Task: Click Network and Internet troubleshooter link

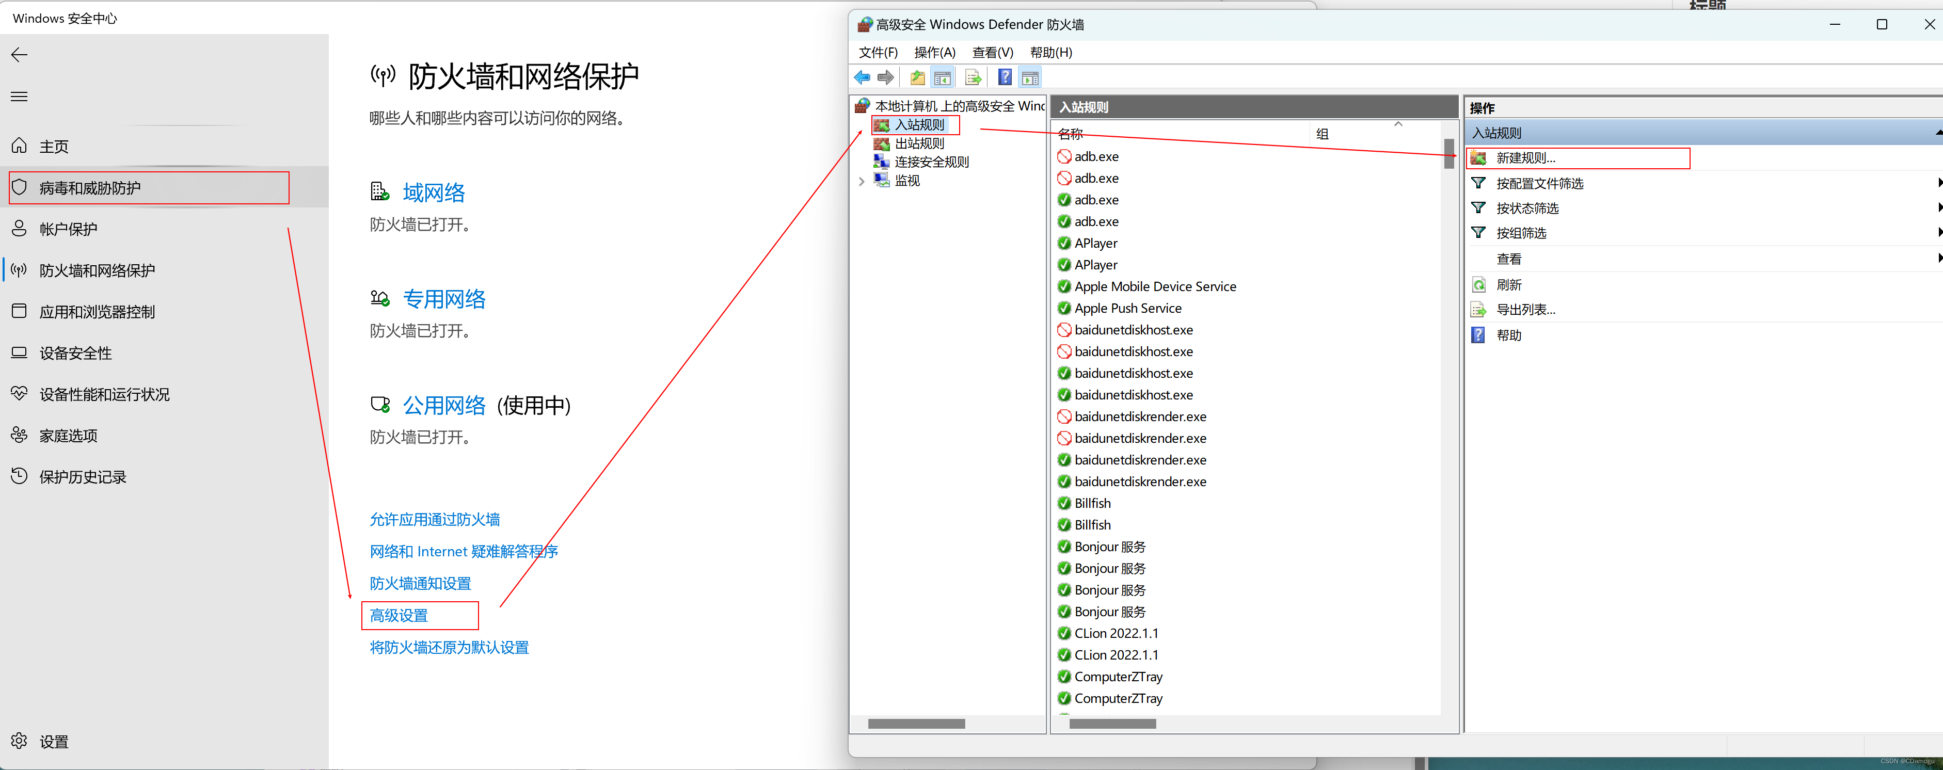Action: 464,551
